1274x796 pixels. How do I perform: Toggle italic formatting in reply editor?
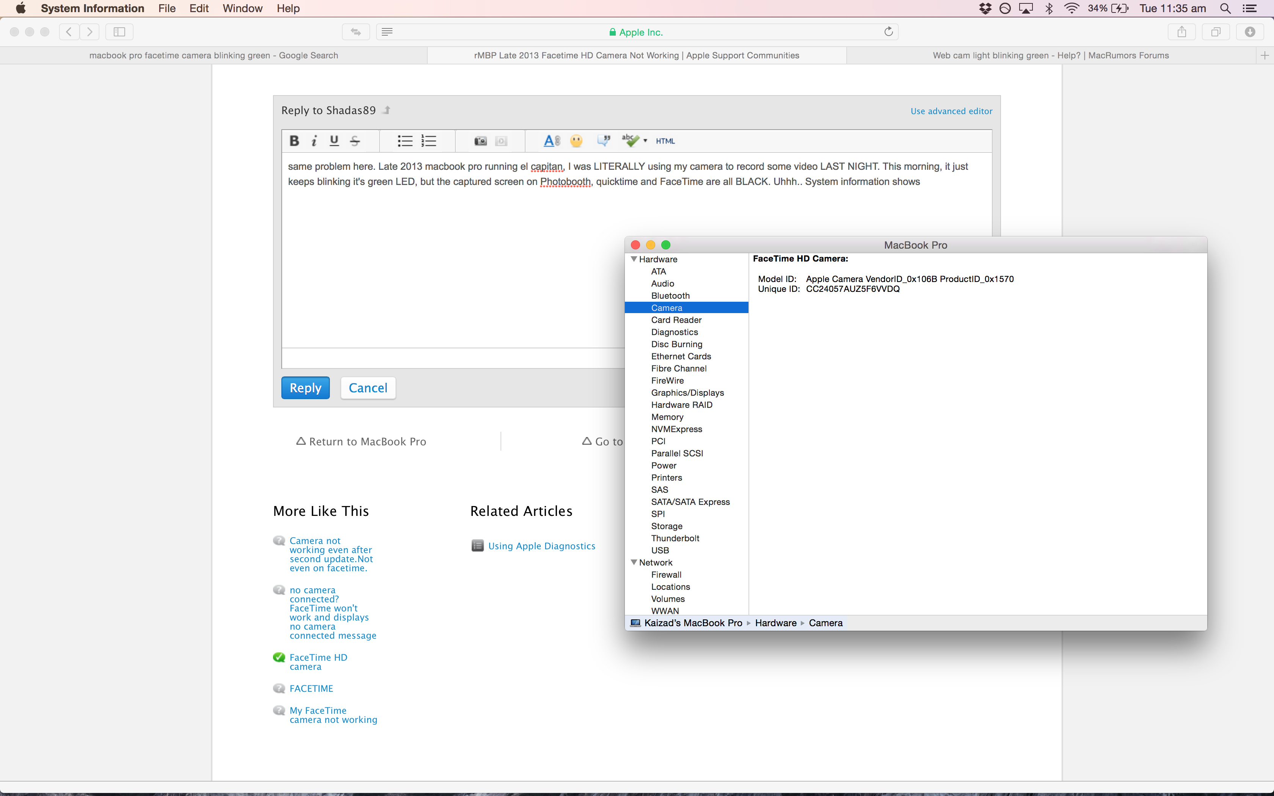314,141
